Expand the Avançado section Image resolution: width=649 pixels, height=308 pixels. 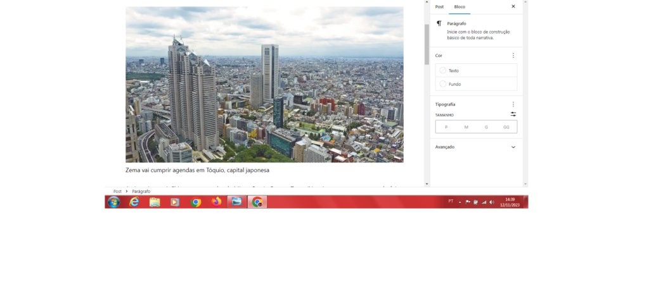click(476, 147)
